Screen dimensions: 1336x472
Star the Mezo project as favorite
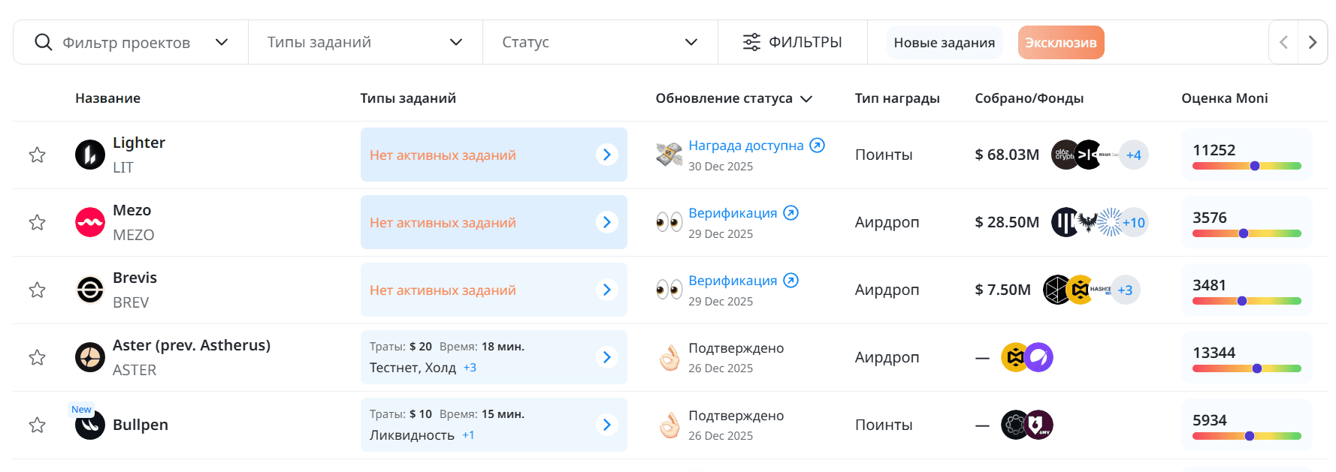click(37, 222)
